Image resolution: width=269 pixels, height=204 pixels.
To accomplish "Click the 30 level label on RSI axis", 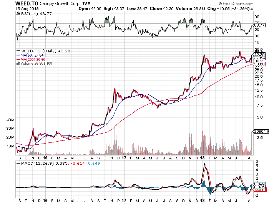I will [257, 36].
